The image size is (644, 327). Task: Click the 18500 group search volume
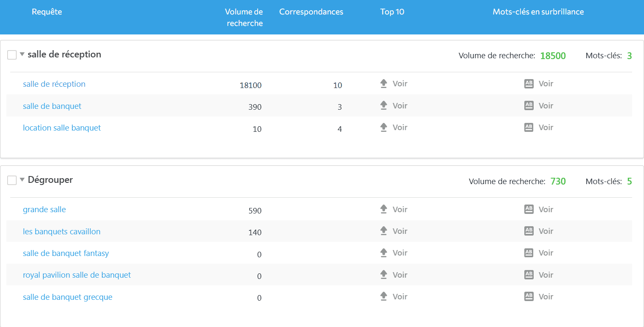coord(553,56)
